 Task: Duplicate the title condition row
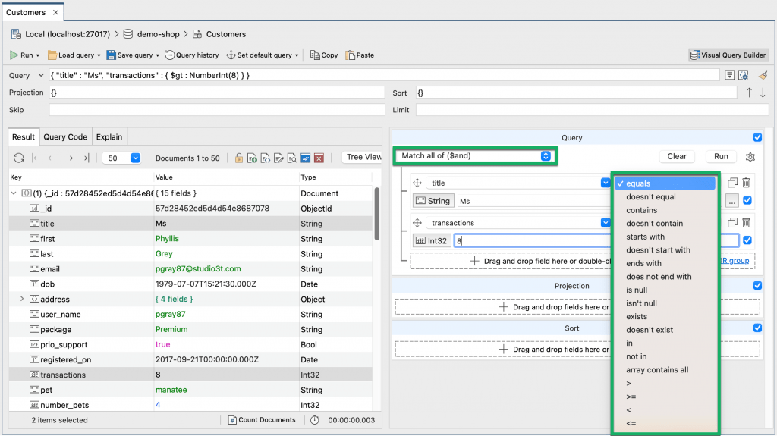[x=732, y=183]
